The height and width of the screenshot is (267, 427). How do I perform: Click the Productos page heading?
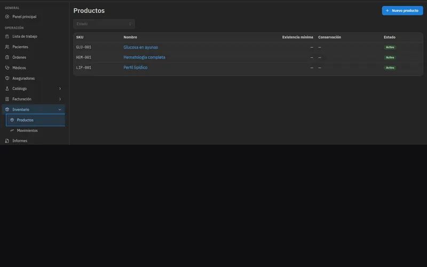[x=89, y=10]
